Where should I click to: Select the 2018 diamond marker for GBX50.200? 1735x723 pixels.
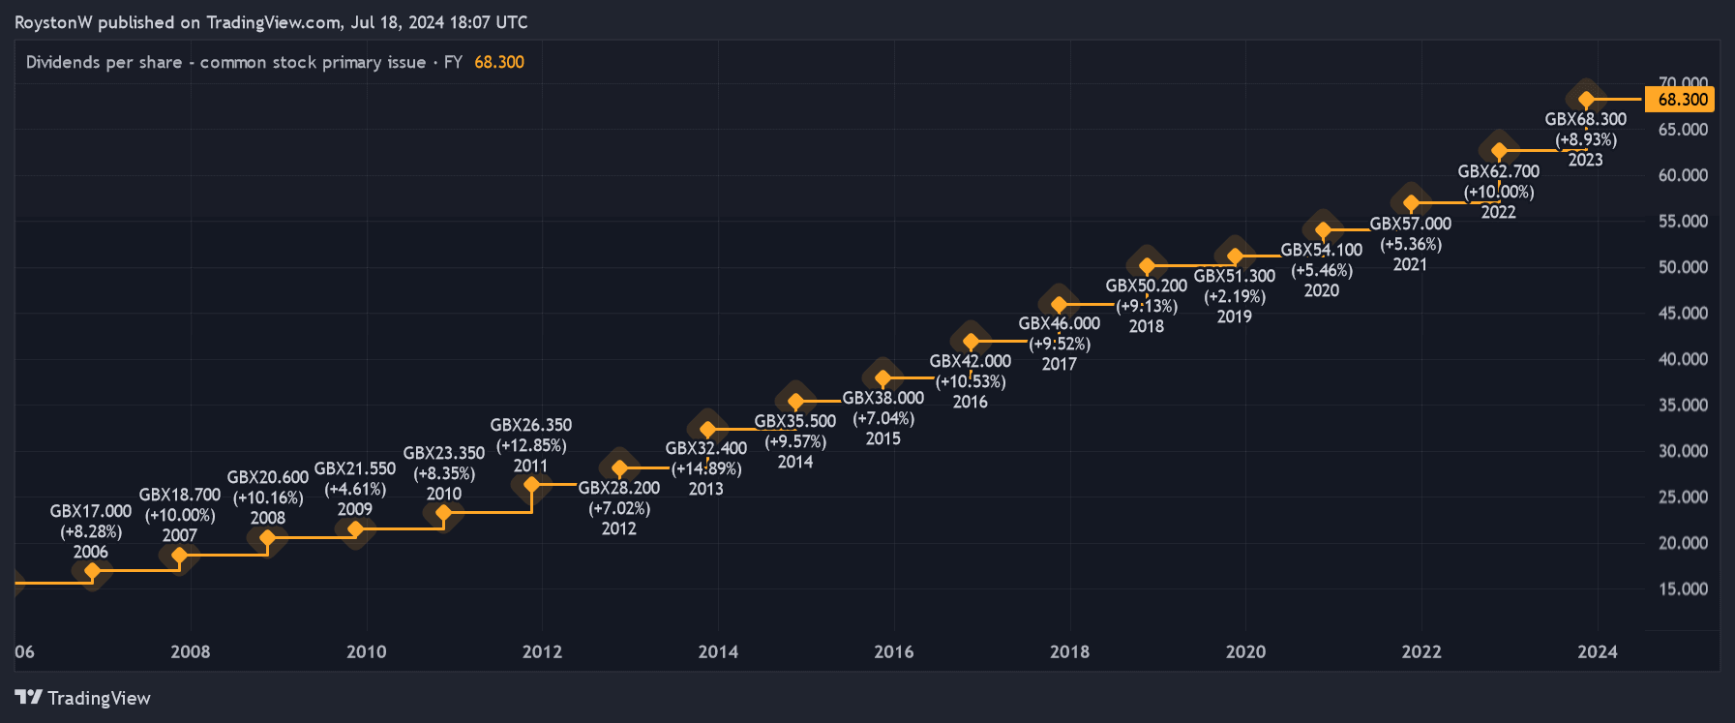click(1147, 265)
